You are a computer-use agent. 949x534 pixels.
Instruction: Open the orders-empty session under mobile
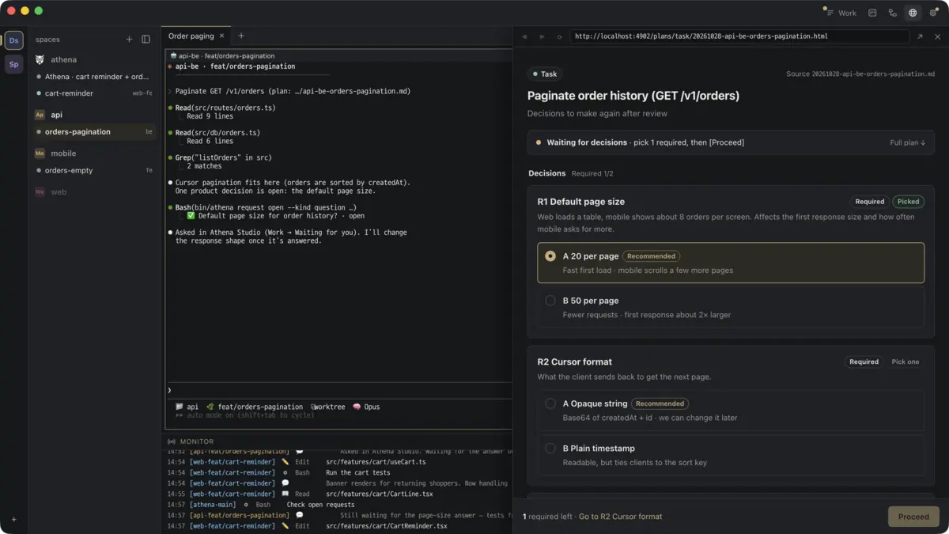[94, 171]
